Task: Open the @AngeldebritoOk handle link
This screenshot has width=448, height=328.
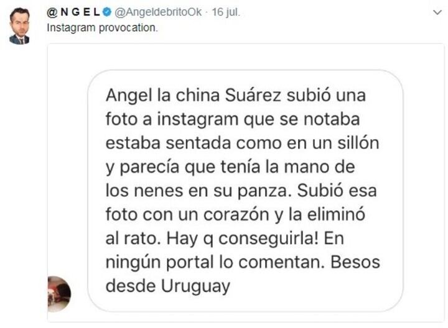Action: [158, 12]
